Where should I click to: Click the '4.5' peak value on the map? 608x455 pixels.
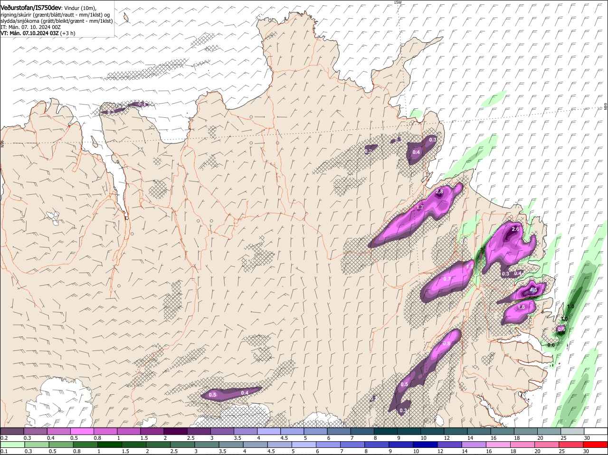533,290
